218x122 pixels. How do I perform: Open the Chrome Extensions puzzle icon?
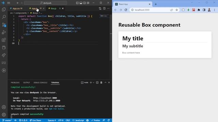pos(199,10)
